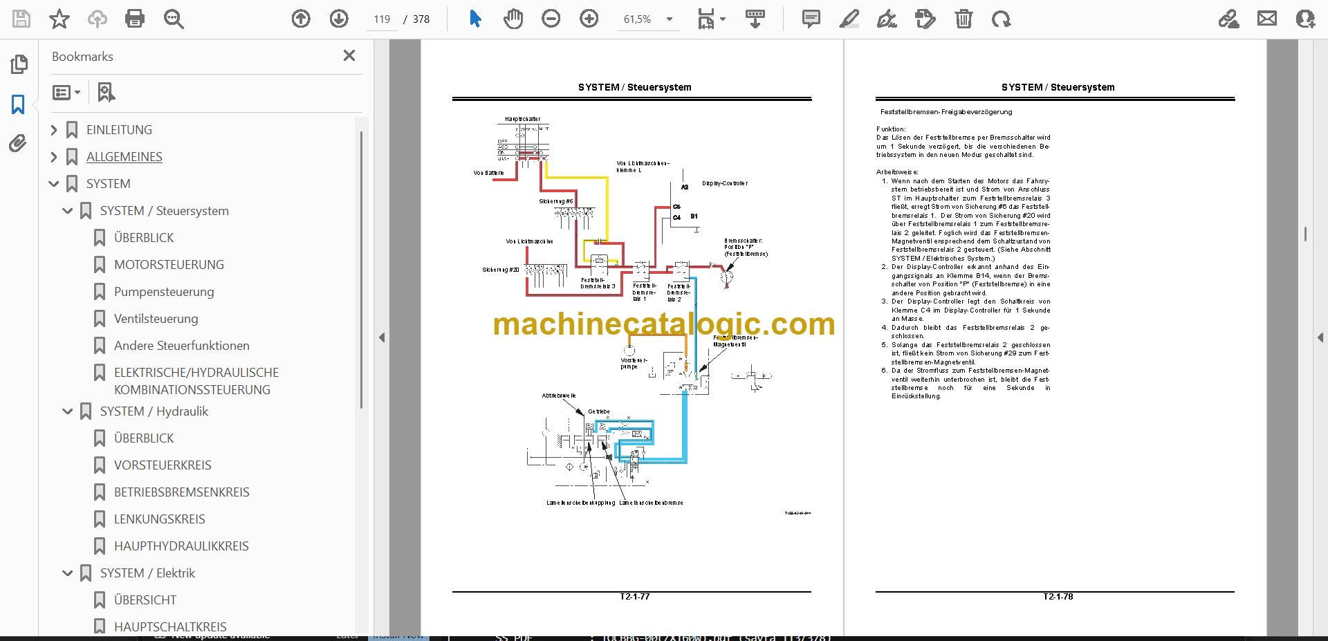Close the Bookmarks panel

[x=349, y=55]
